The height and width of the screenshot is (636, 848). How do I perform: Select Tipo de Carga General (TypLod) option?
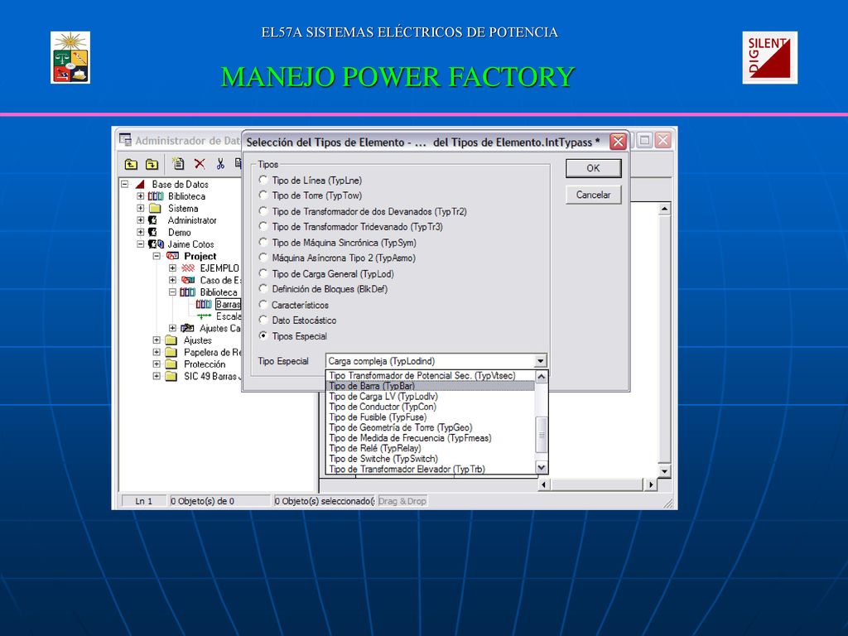coord(263,273)
